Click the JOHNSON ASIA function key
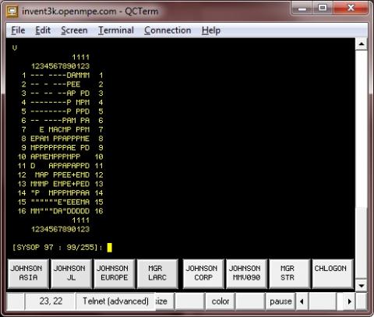Screen dimensions: 374x317 point(28,273)
